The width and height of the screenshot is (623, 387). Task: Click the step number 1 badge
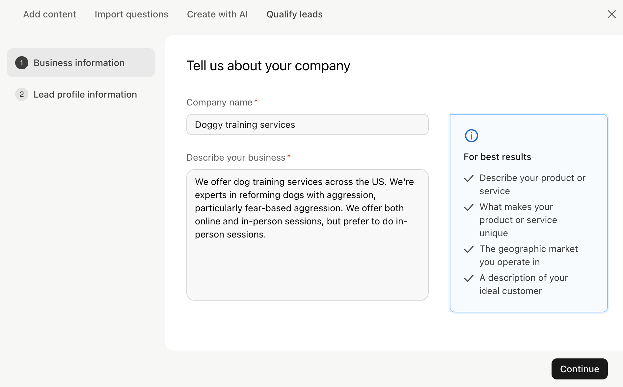coord(22,63)
